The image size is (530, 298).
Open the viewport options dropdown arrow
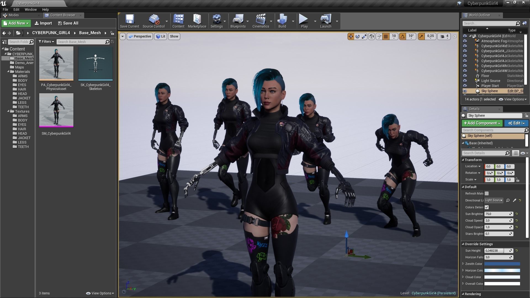(122, 36)
